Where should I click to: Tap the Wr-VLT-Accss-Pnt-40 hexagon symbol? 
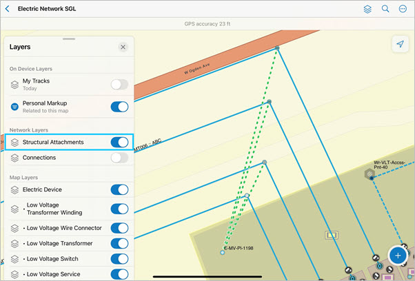369,174
